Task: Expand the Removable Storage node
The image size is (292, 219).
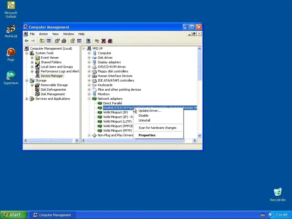Action: (32, 85)
